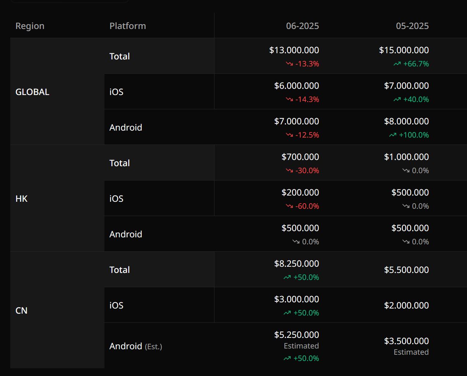Click the GLOBAL Android platform label
This screenshot has height=376, width=467.
pos(126,127)
